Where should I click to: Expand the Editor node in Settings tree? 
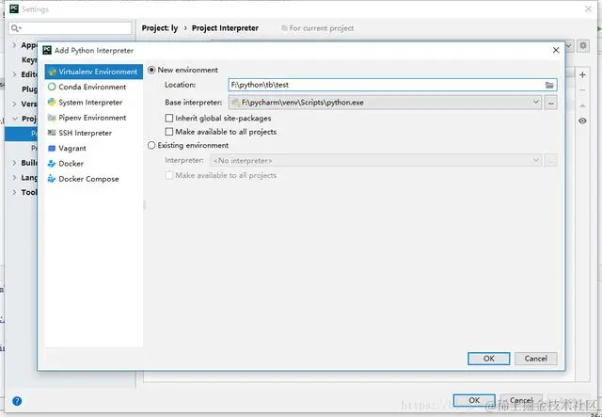14,74
